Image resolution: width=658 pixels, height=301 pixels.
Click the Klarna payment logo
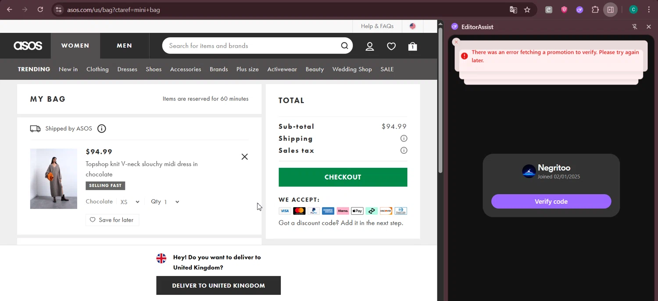coord(343,211)
